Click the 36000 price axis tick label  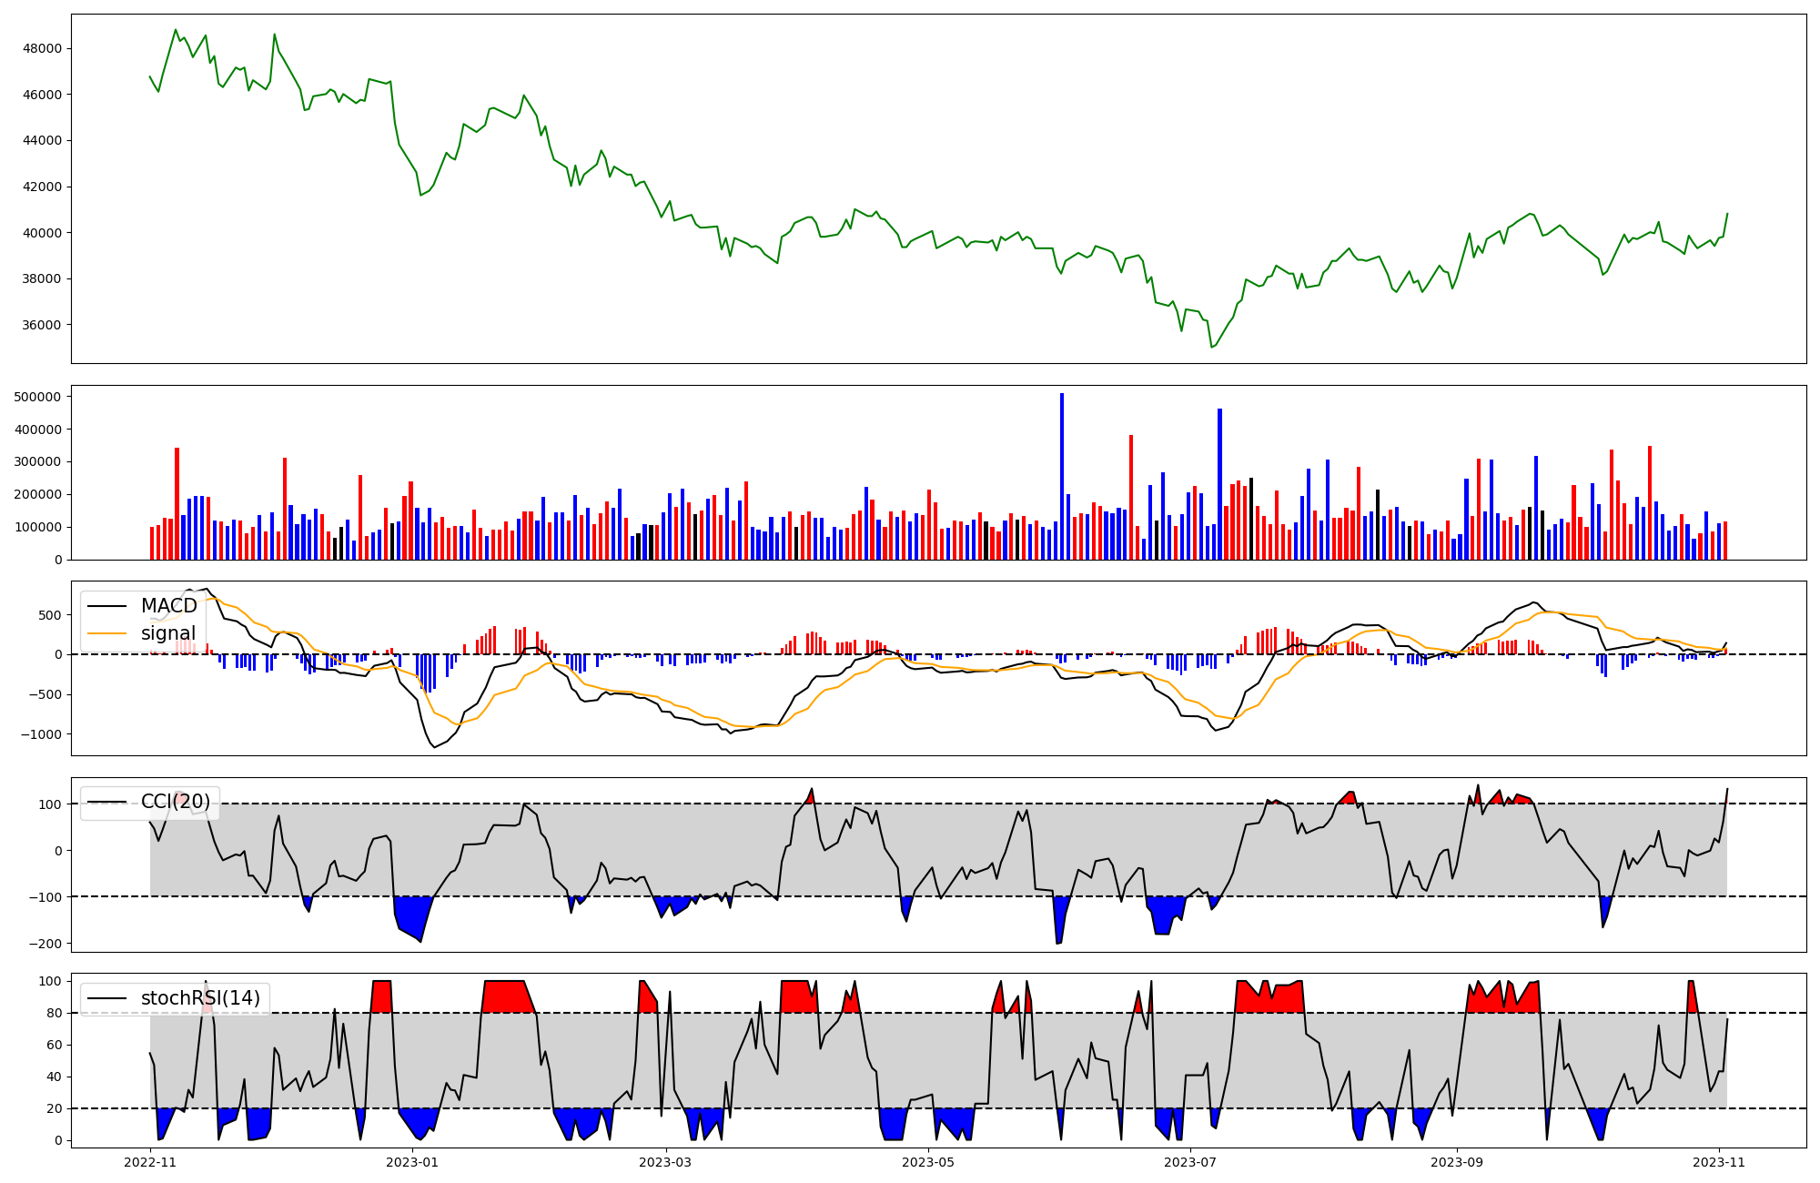[x=42, y=325]
